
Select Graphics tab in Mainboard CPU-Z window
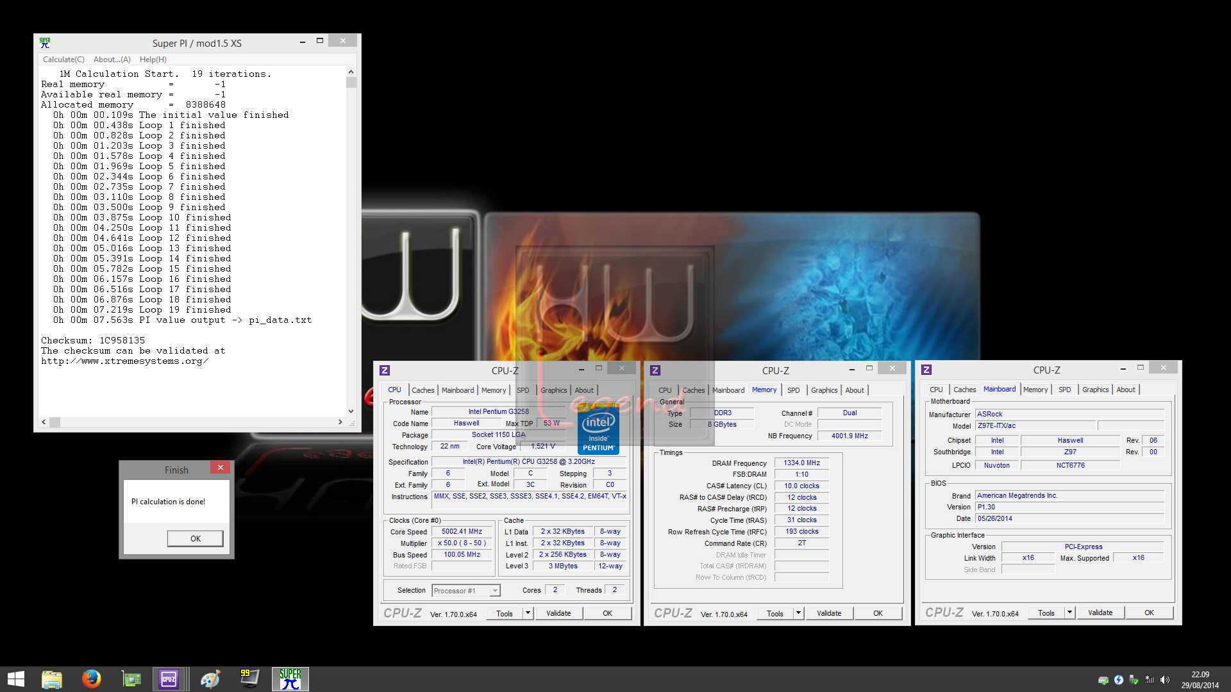[1095, 390]
